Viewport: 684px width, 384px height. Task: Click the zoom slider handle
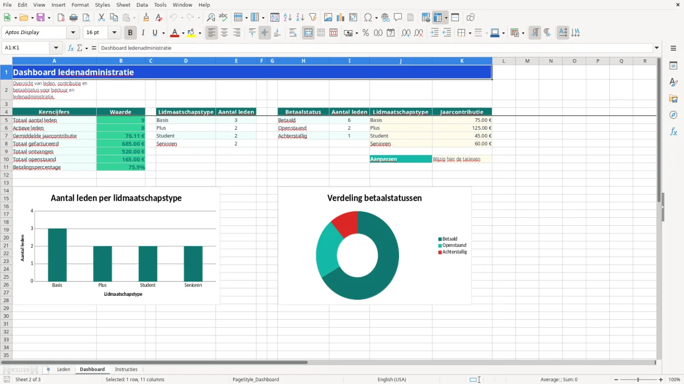[x=638, y=379]
